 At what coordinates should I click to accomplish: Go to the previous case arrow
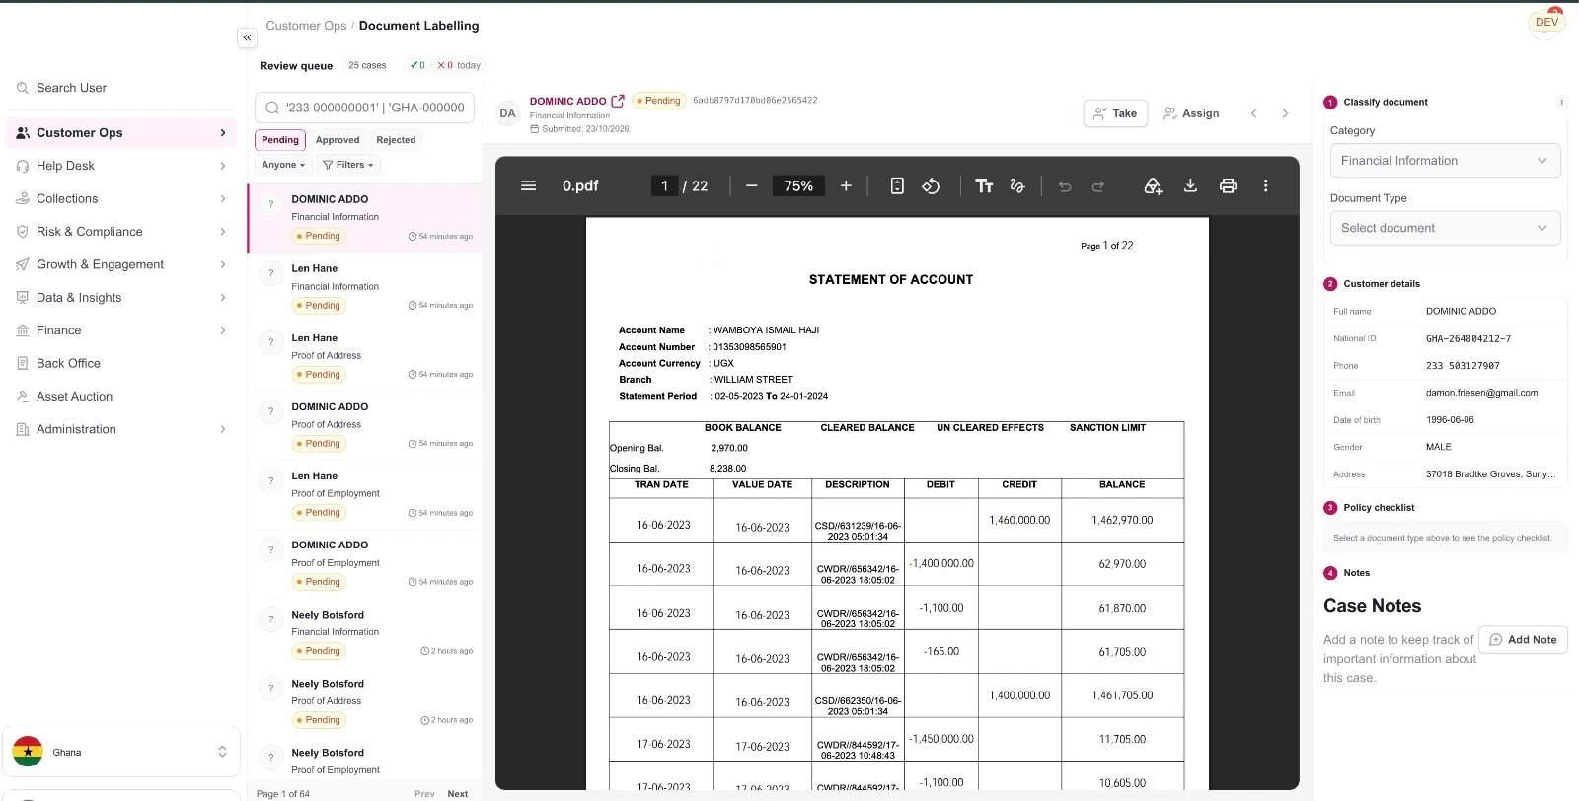click(x=1254, y=113)
